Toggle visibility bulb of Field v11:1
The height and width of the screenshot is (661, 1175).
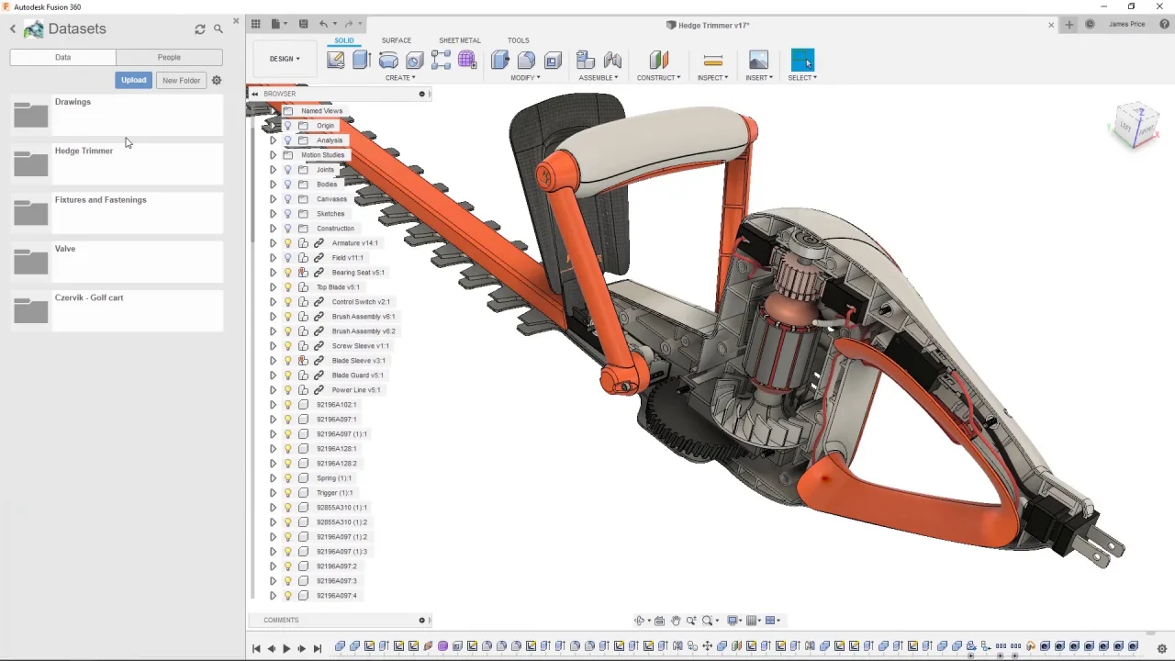tap(287, 258)
